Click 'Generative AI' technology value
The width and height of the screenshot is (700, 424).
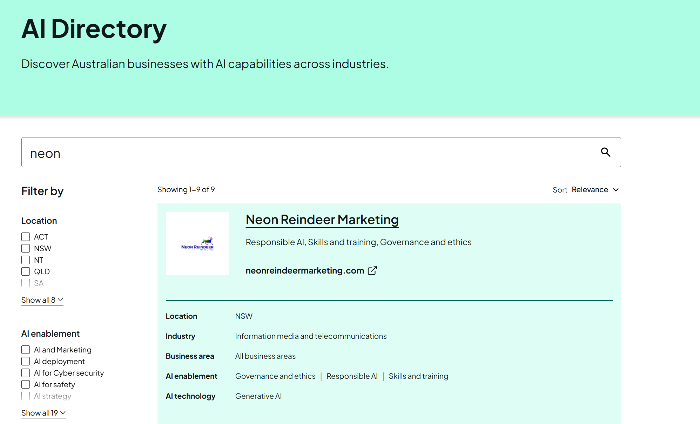click(x=258, y=396)
